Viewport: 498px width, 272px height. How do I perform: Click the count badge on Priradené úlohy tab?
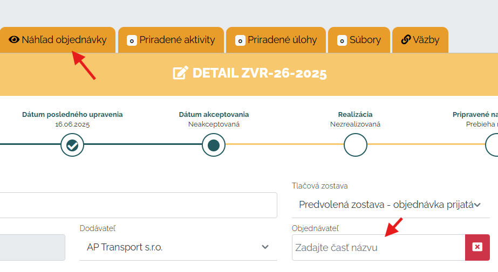(240, 40)
